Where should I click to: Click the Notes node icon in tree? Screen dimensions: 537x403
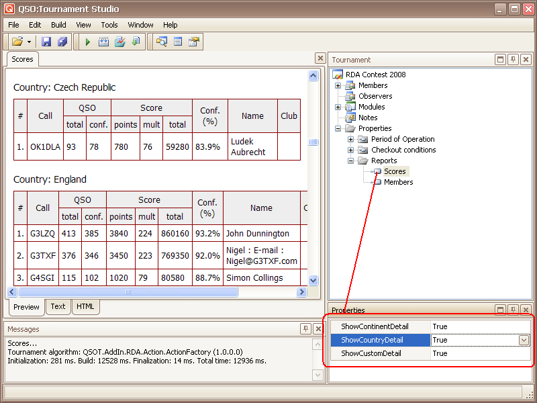(350, 118)
